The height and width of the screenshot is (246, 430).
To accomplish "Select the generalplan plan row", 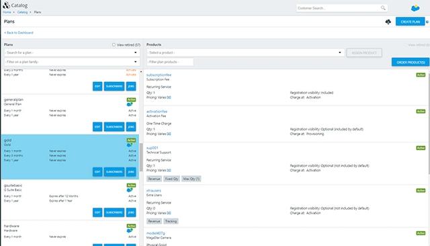I will (x=70, y=114).
